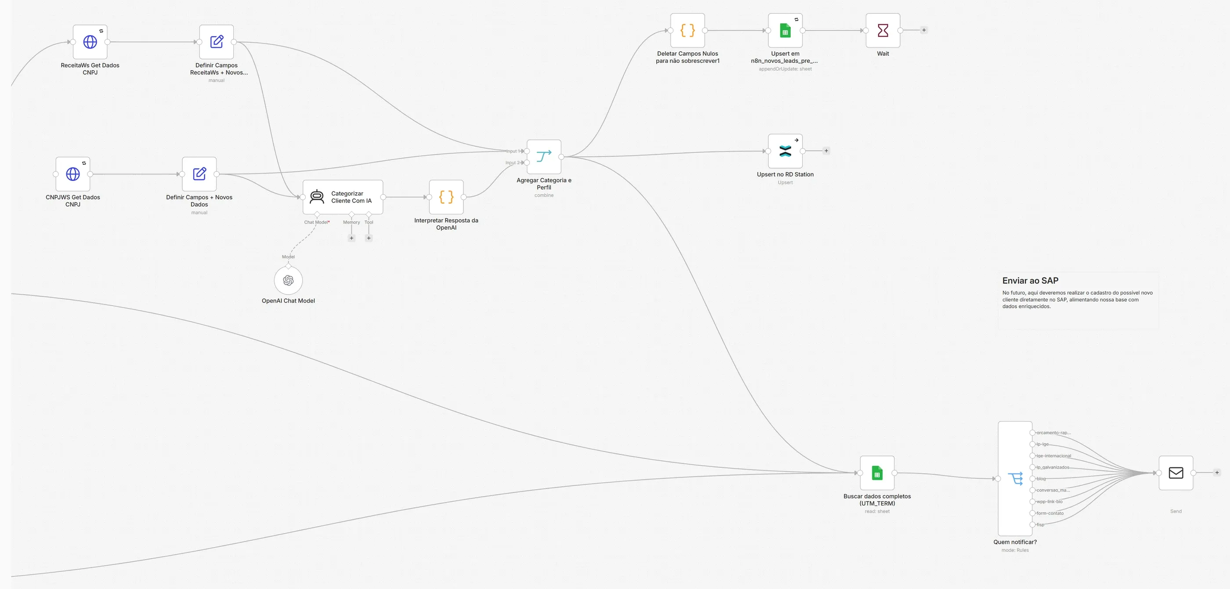The width and height of the screenshot is (1230, 589).
Task: Click the orcamento-rap... output of Quem notificar?
Action: [1032, 433]
